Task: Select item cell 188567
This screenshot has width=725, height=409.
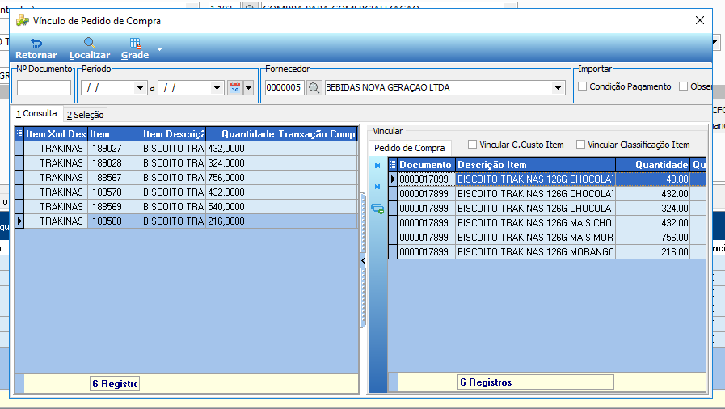Action: 114,178
